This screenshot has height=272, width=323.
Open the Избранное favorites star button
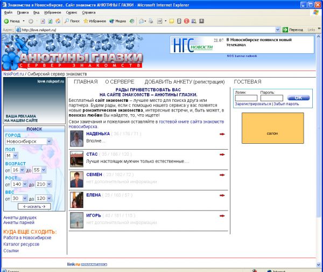95,21
